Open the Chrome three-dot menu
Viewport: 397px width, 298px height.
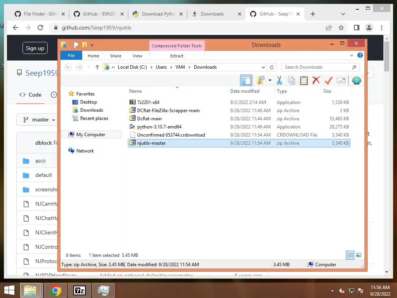pos(381,28)
